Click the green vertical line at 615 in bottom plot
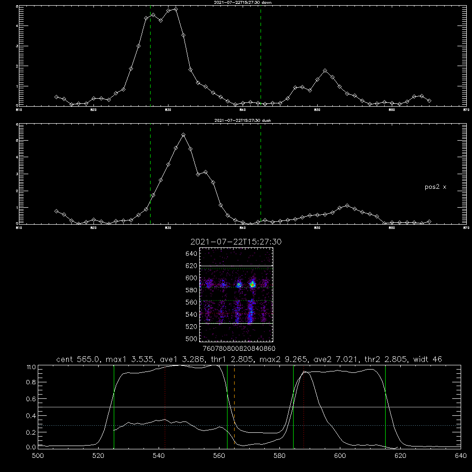 [385, 406]
